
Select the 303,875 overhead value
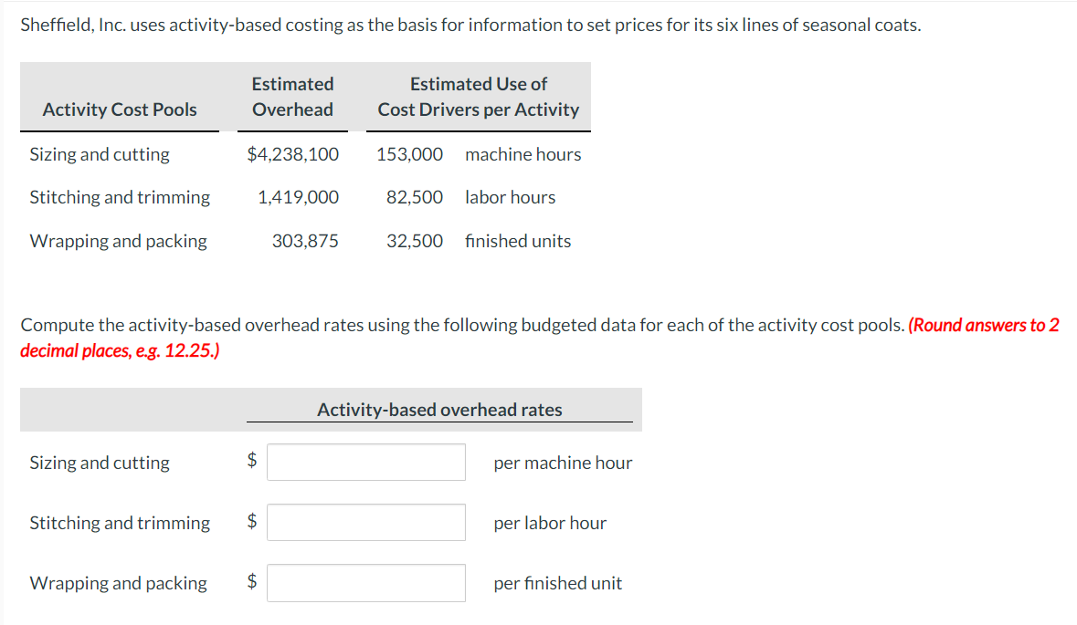click(x=305, y=241)
